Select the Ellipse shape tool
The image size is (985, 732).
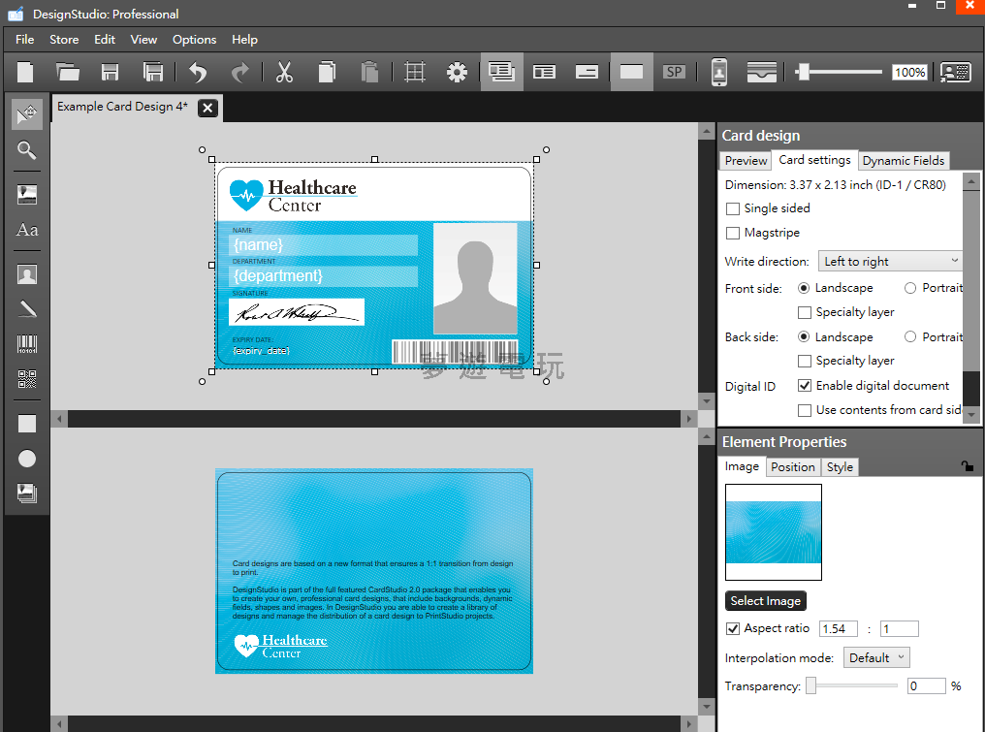tap(27, 459)
